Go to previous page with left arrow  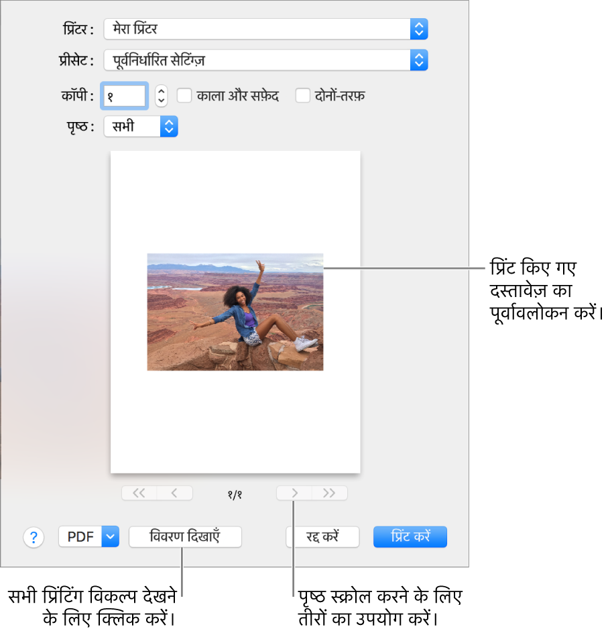tap(174, 493)
